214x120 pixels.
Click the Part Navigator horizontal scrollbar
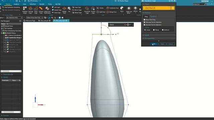point(11,71)
